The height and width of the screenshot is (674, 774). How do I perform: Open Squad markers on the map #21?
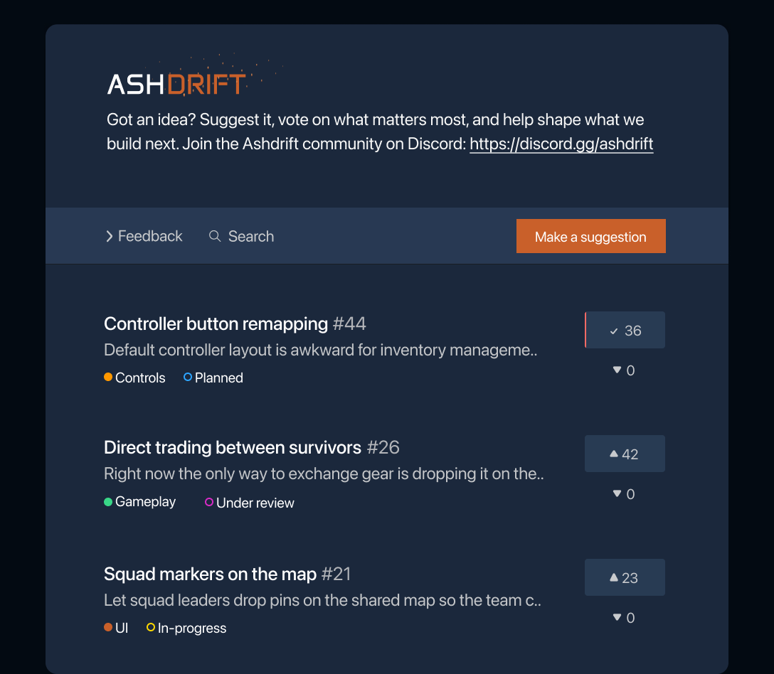click(x=227, y=574)
